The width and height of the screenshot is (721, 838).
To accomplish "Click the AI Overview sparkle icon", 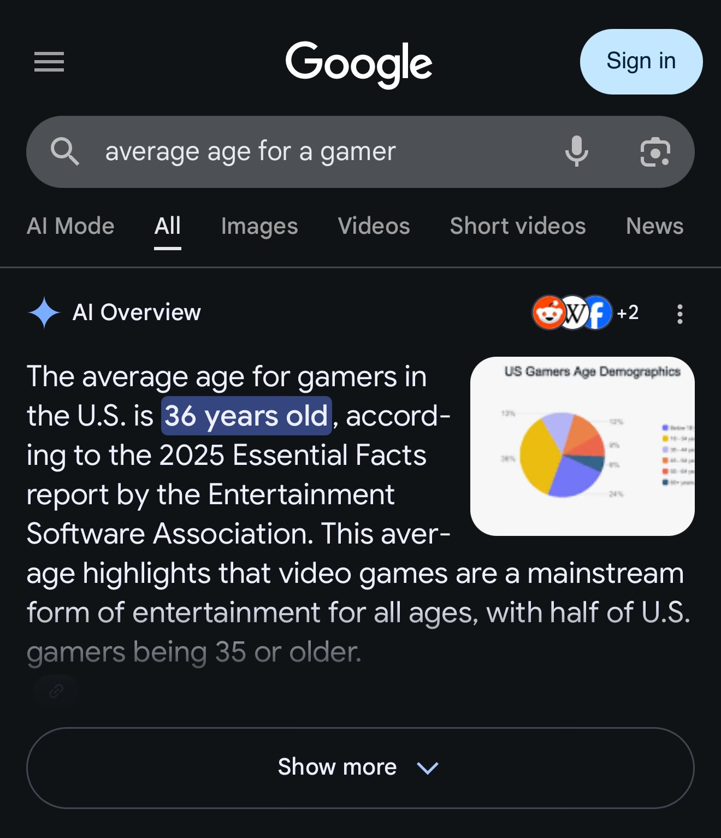I will (44, 312).
